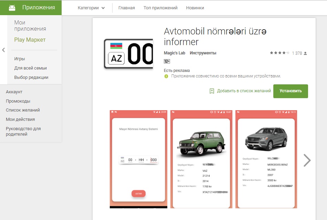Screen dimensions: 327x220
Task: Click the 'Есть реклама' label
Action: pos(177,71)
